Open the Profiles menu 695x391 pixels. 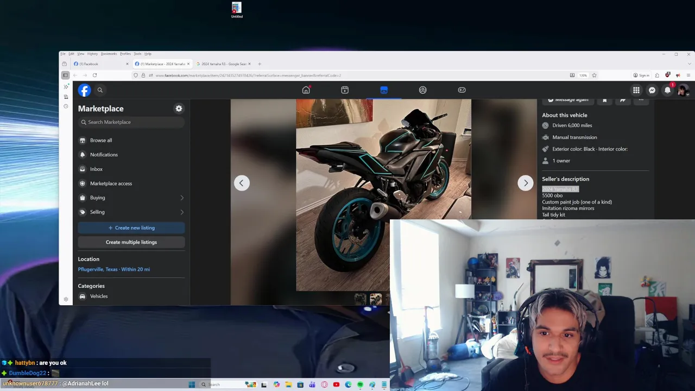tap(125, 54)
